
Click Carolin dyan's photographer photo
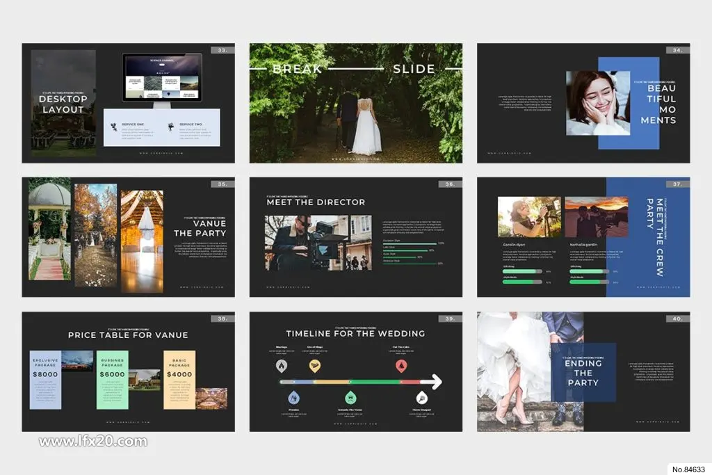pyautogui.click(x=529, y=216)
